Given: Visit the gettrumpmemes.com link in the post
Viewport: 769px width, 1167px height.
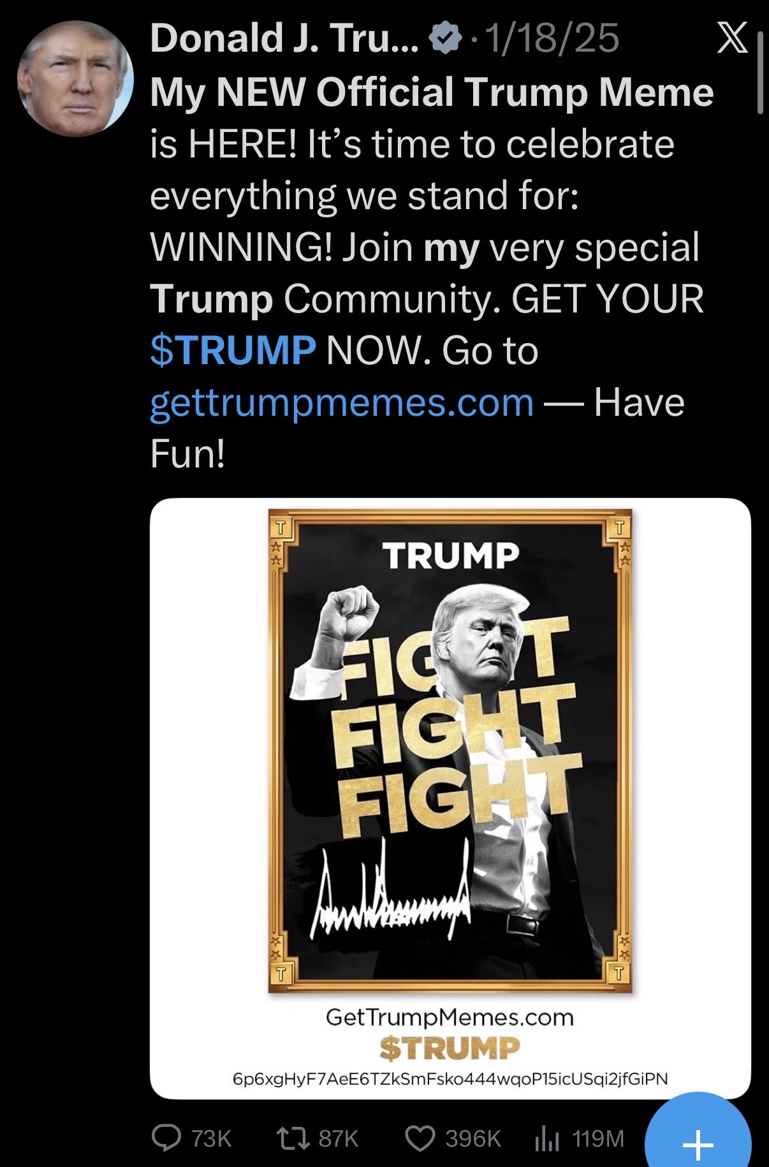Looking at the screenshot, I should point(342,402).
